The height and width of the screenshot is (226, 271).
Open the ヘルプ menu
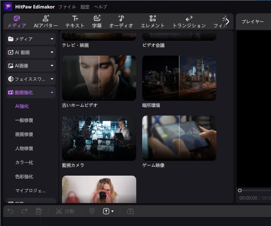[x=101, y=7]
